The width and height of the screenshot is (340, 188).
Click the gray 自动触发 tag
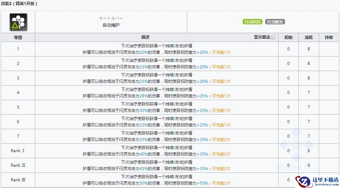pyautogui.click(x=275, y=22)
